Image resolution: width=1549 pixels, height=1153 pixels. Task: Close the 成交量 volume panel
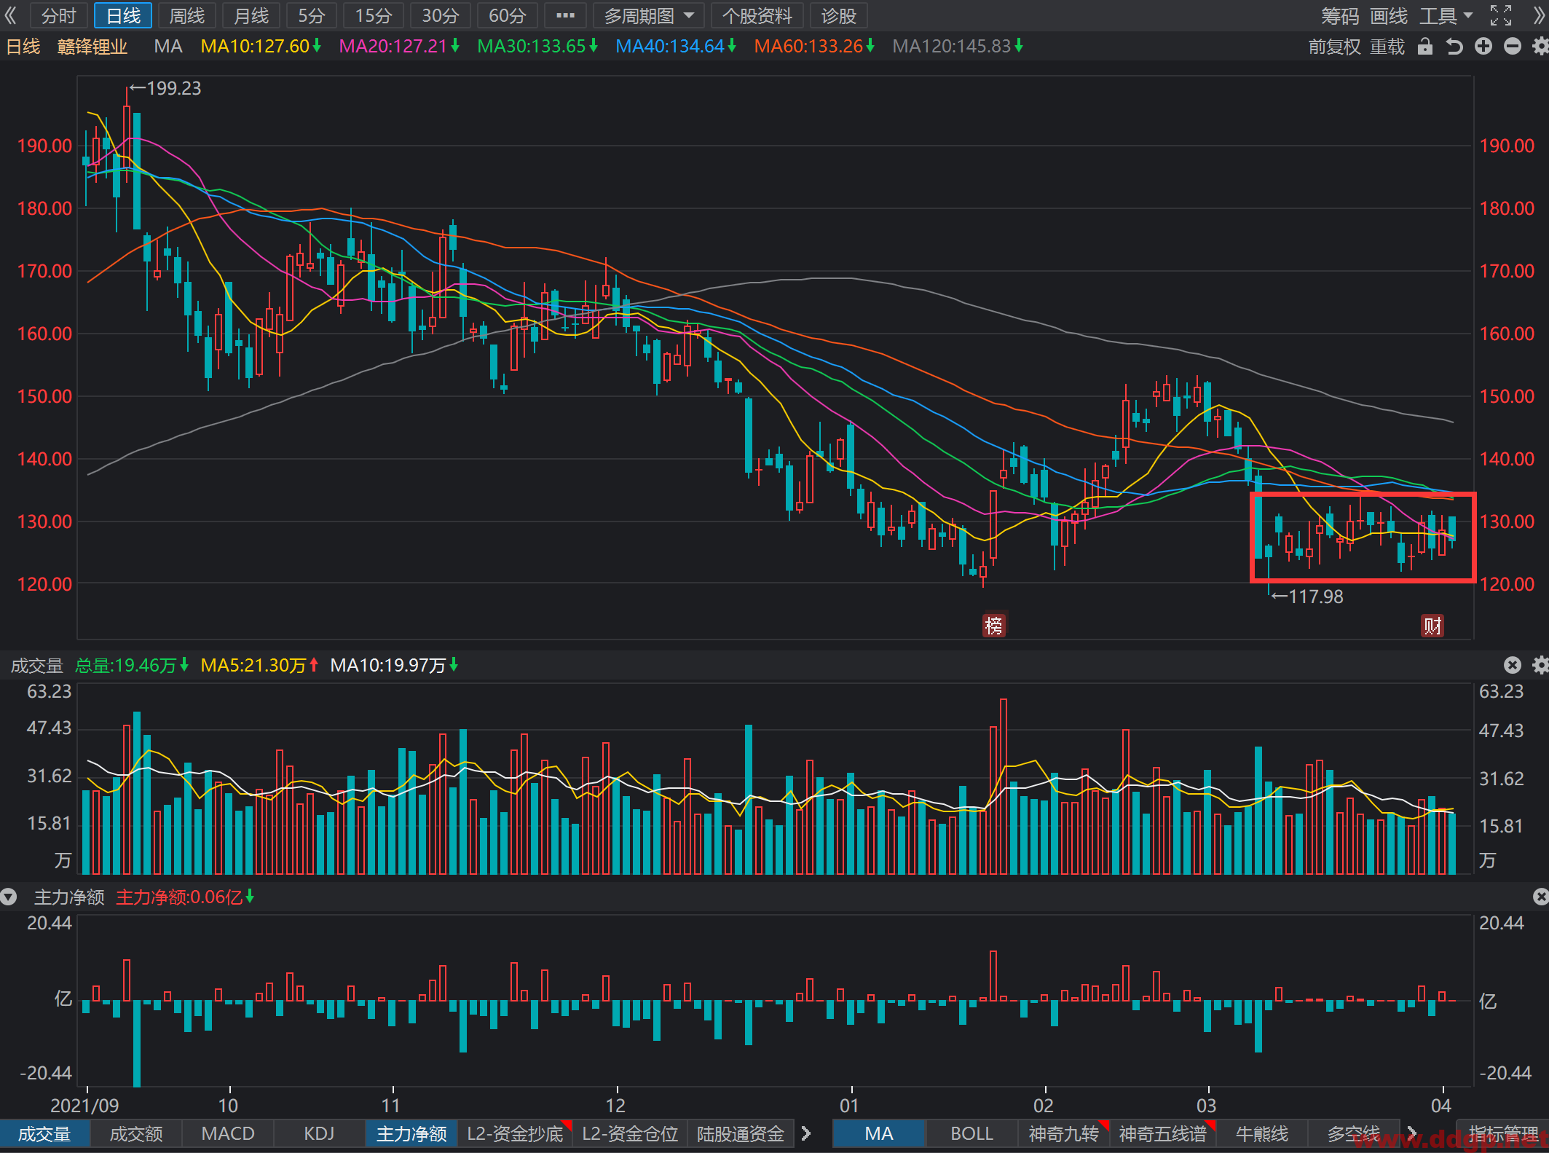click(1513, 665)
